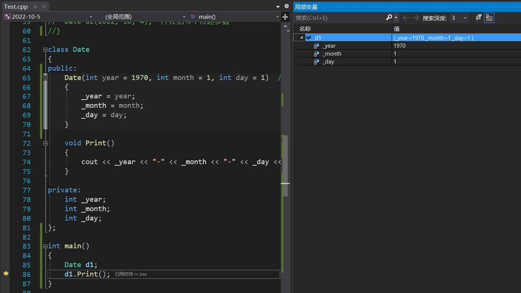
Task: Collapse the d1 variable node
Action: click(301, 38)
